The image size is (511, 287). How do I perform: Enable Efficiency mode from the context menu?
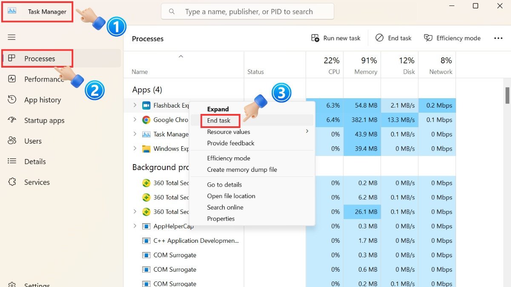click(x=229, y=158)
